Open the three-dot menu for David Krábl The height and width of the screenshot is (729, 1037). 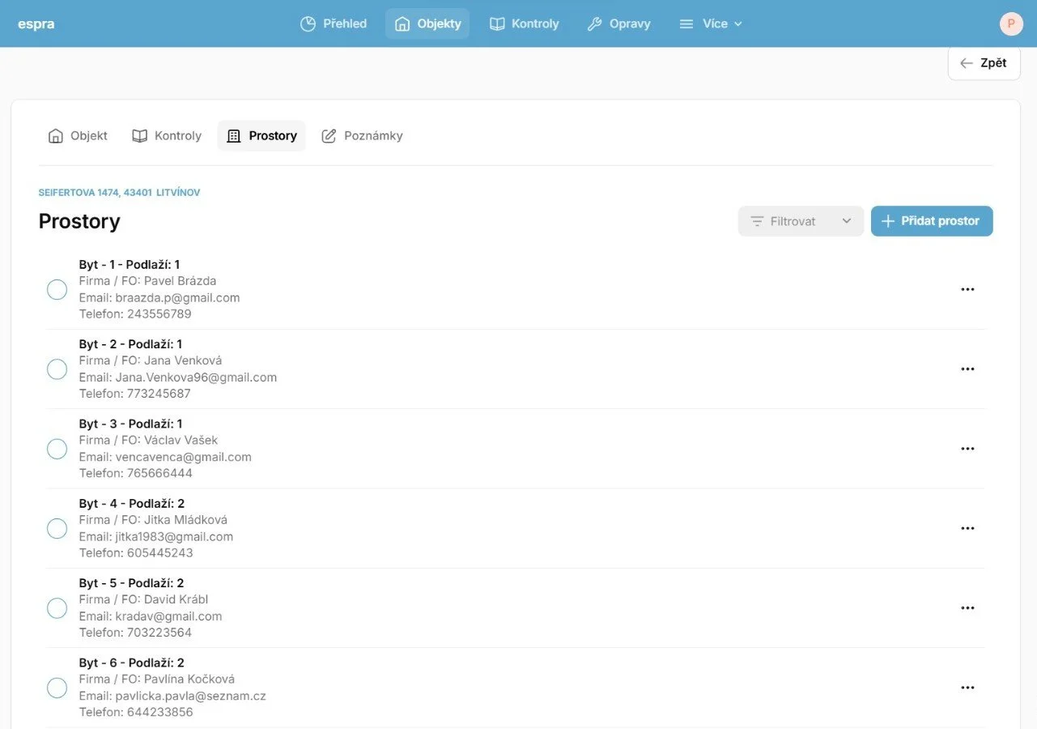coord(967,608)
